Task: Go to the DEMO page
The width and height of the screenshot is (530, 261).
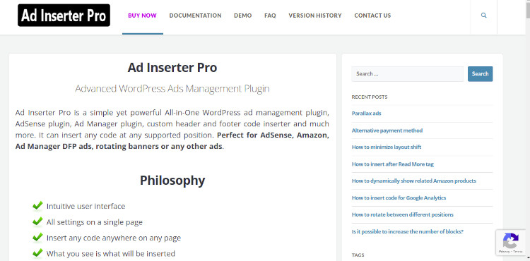Action: coord(242,16)
